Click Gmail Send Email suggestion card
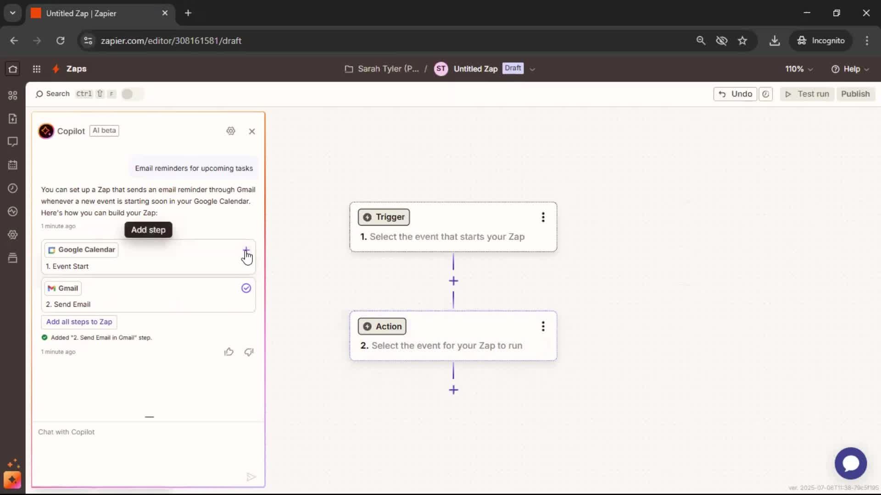The height and width of the screenshot is (495, 881). click(148, 296)
